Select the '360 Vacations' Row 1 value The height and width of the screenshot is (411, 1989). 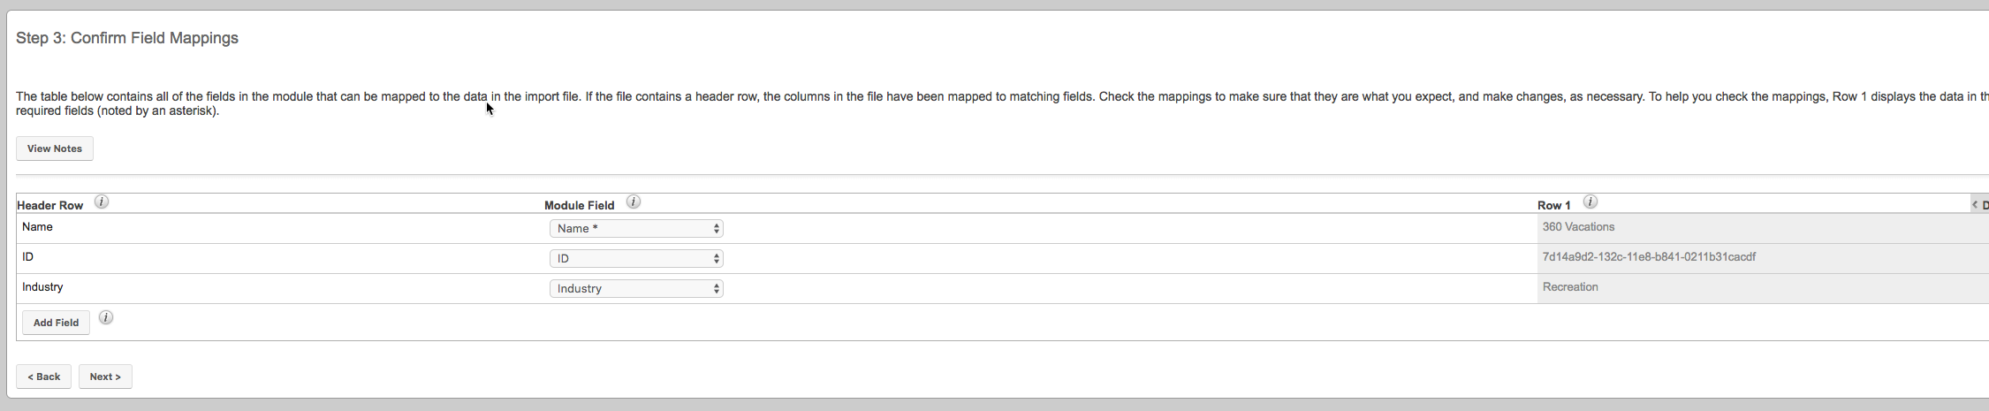tap(1578, 227)
